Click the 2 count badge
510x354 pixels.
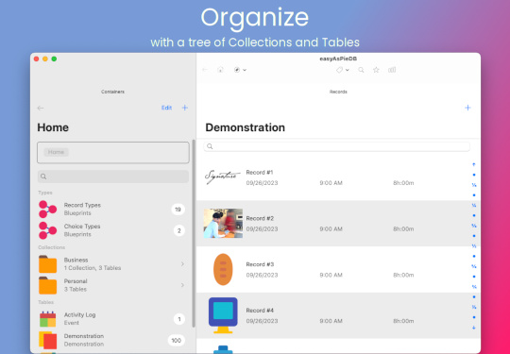coord(178,230)
